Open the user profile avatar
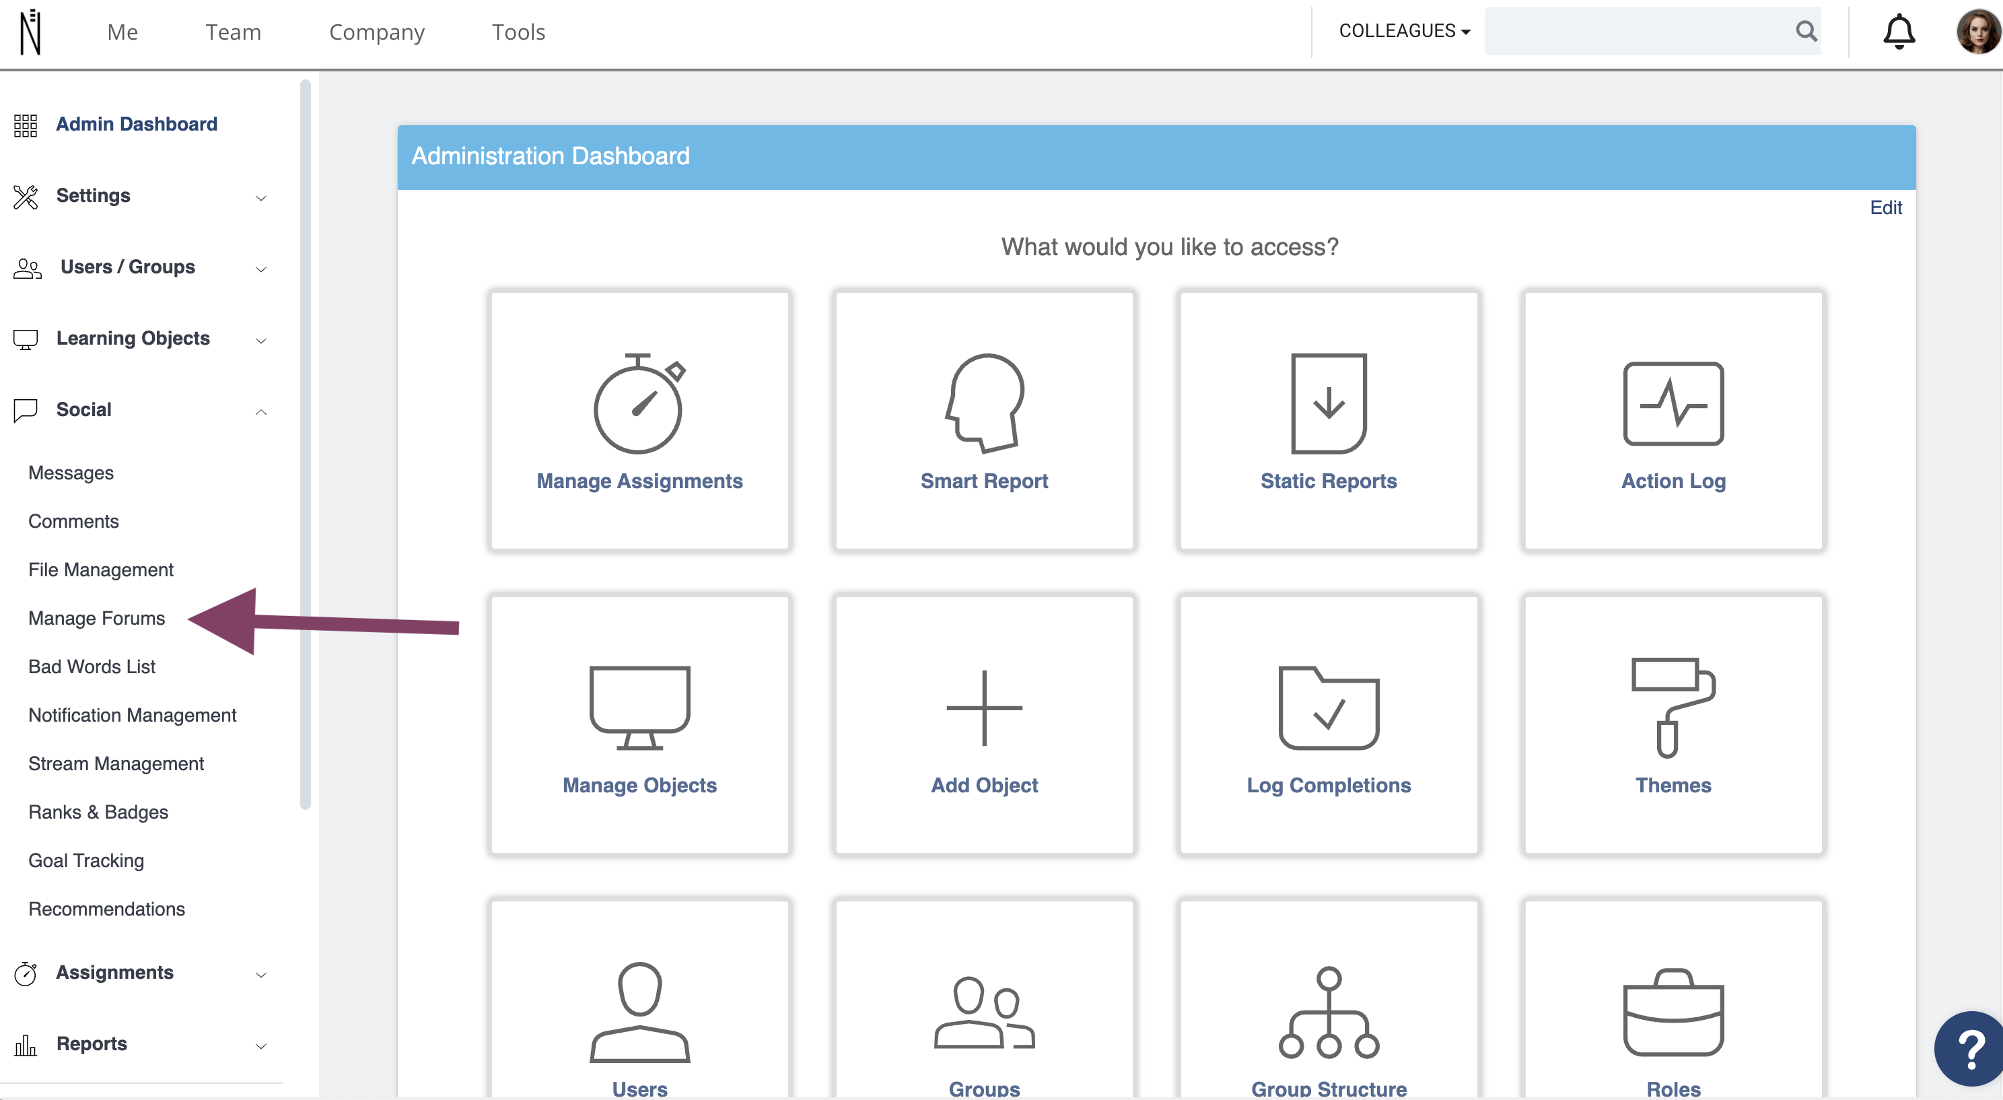This screenshot has height=1100, width=2003. point(1977,32)
